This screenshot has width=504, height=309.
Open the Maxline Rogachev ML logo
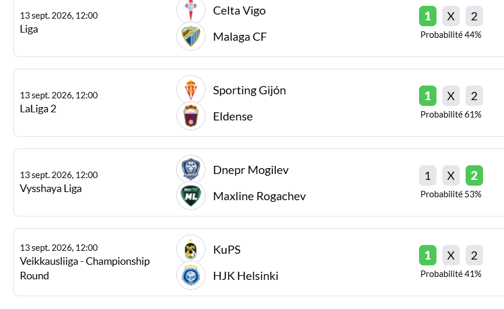(191, 196)
